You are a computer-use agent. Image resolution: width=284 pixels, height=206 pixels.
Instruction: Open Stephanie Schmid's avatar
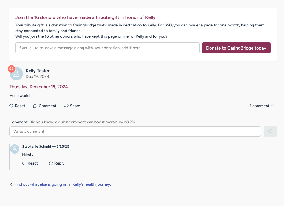coord(15,149)
